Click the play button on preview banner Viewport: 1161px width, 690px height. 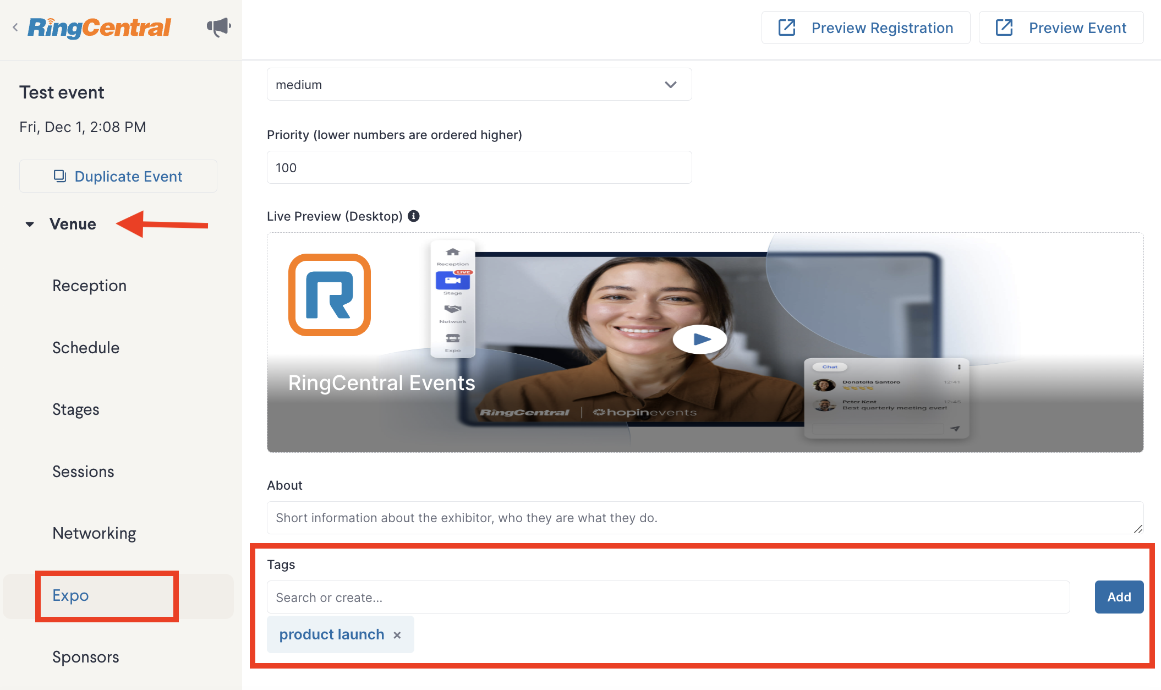[699, 339]
